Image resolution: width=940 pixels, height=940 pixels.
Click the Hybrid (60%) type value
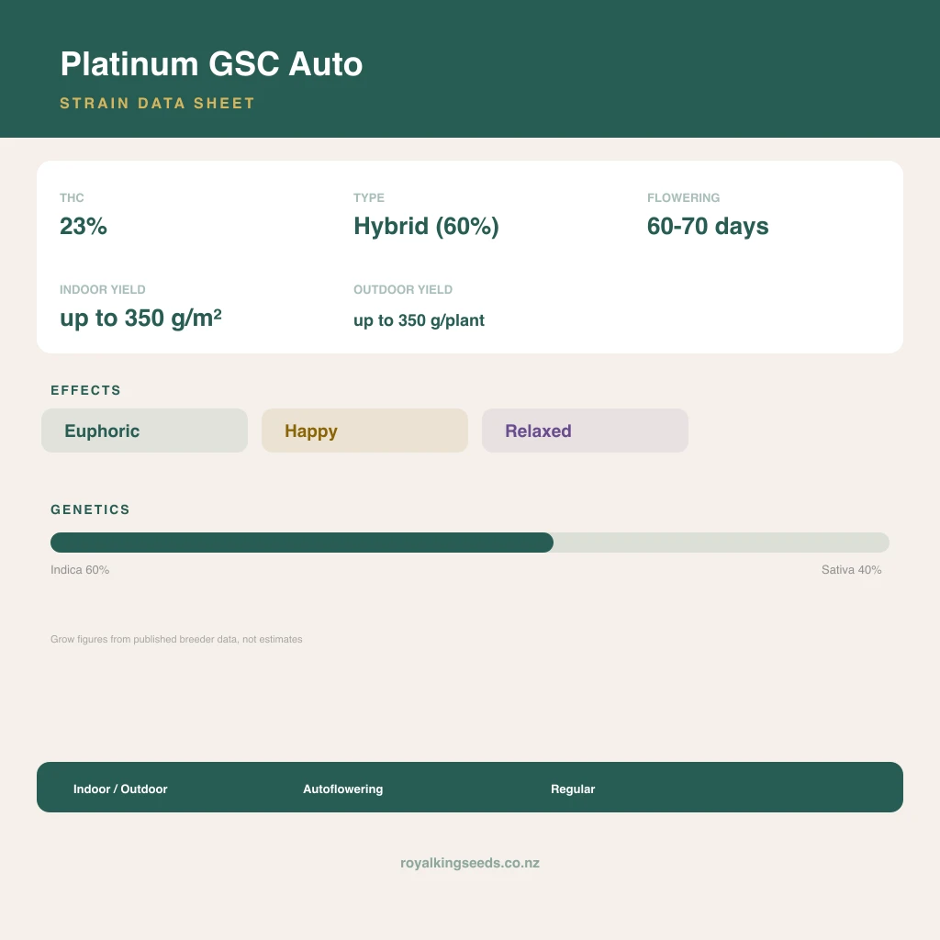426,227
